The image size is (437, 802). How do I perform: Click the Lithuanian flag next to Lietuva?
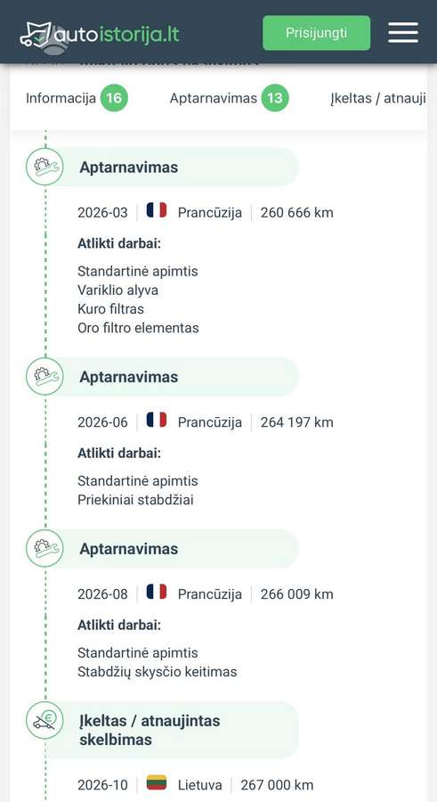(157, 782)
